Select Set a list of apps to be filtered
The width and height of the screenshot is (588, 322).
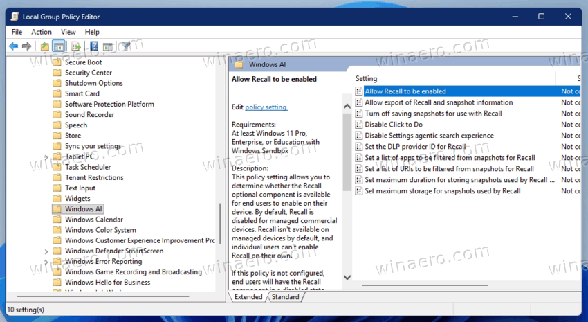click(x=450, y=158)
